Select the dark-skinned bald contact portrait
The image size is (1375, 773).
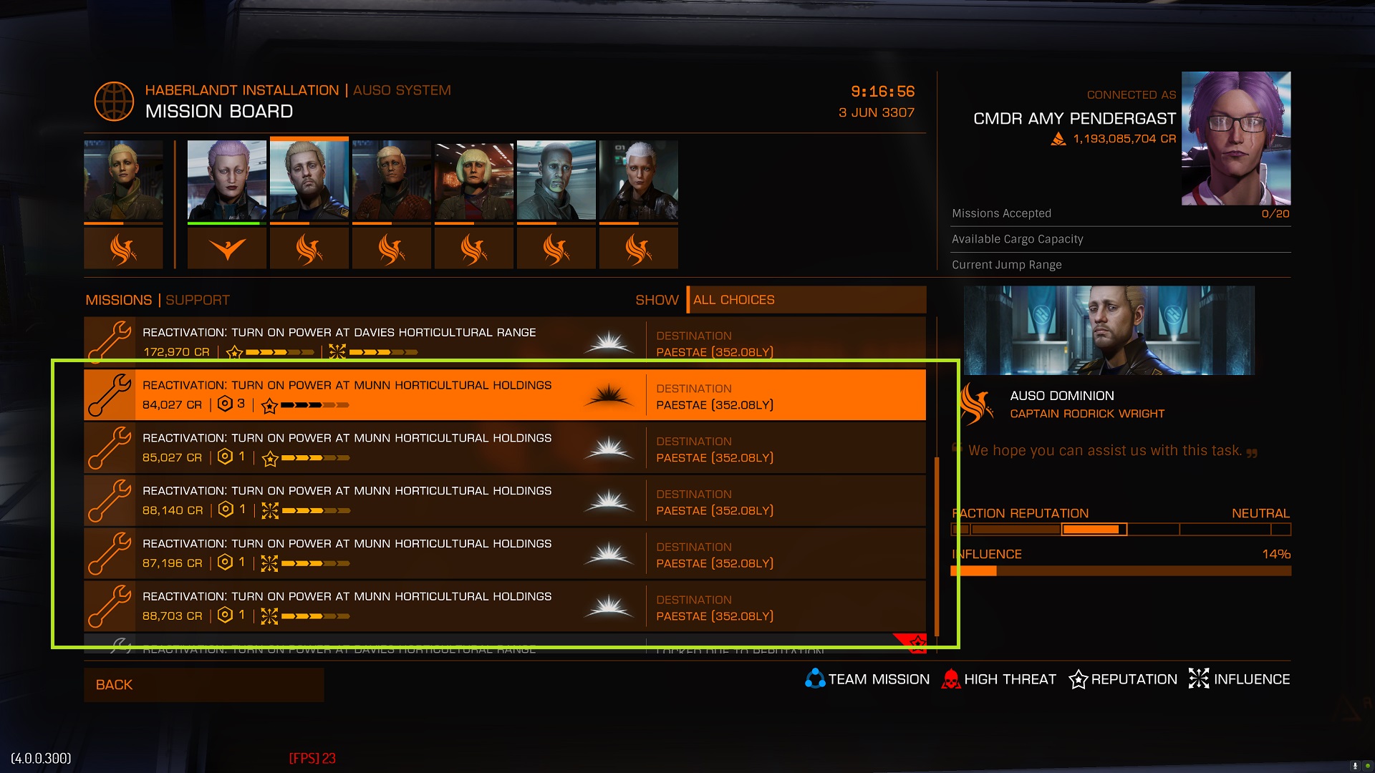[556, 180]
